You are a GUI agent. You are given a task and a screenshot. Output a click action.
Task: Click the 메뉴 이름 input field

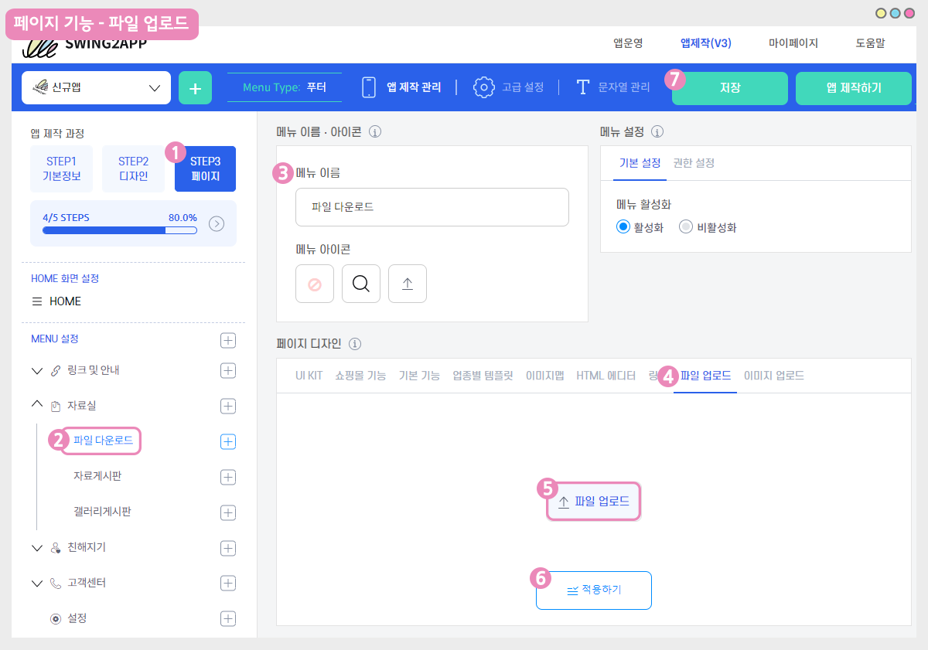[432, 207]
